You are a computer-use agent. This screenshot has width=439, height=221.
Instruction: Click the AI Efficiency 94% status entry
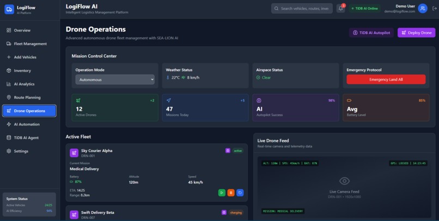click(29, 211)
